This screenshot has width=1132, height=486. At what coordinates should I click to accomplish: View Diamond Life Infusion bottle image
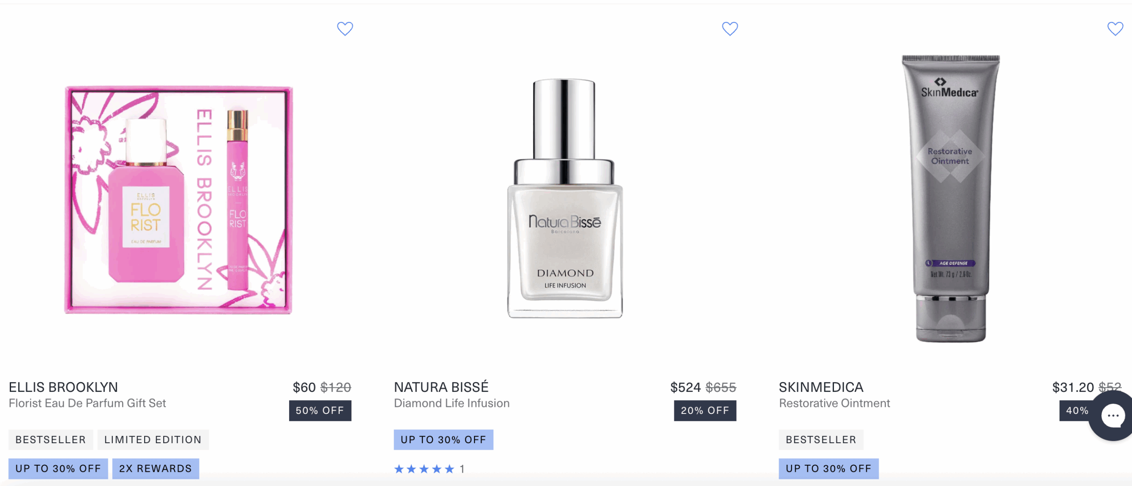[565, 199]
